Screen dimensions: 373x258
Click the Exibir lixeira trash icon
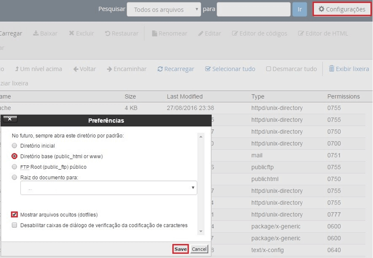[331, 68]
